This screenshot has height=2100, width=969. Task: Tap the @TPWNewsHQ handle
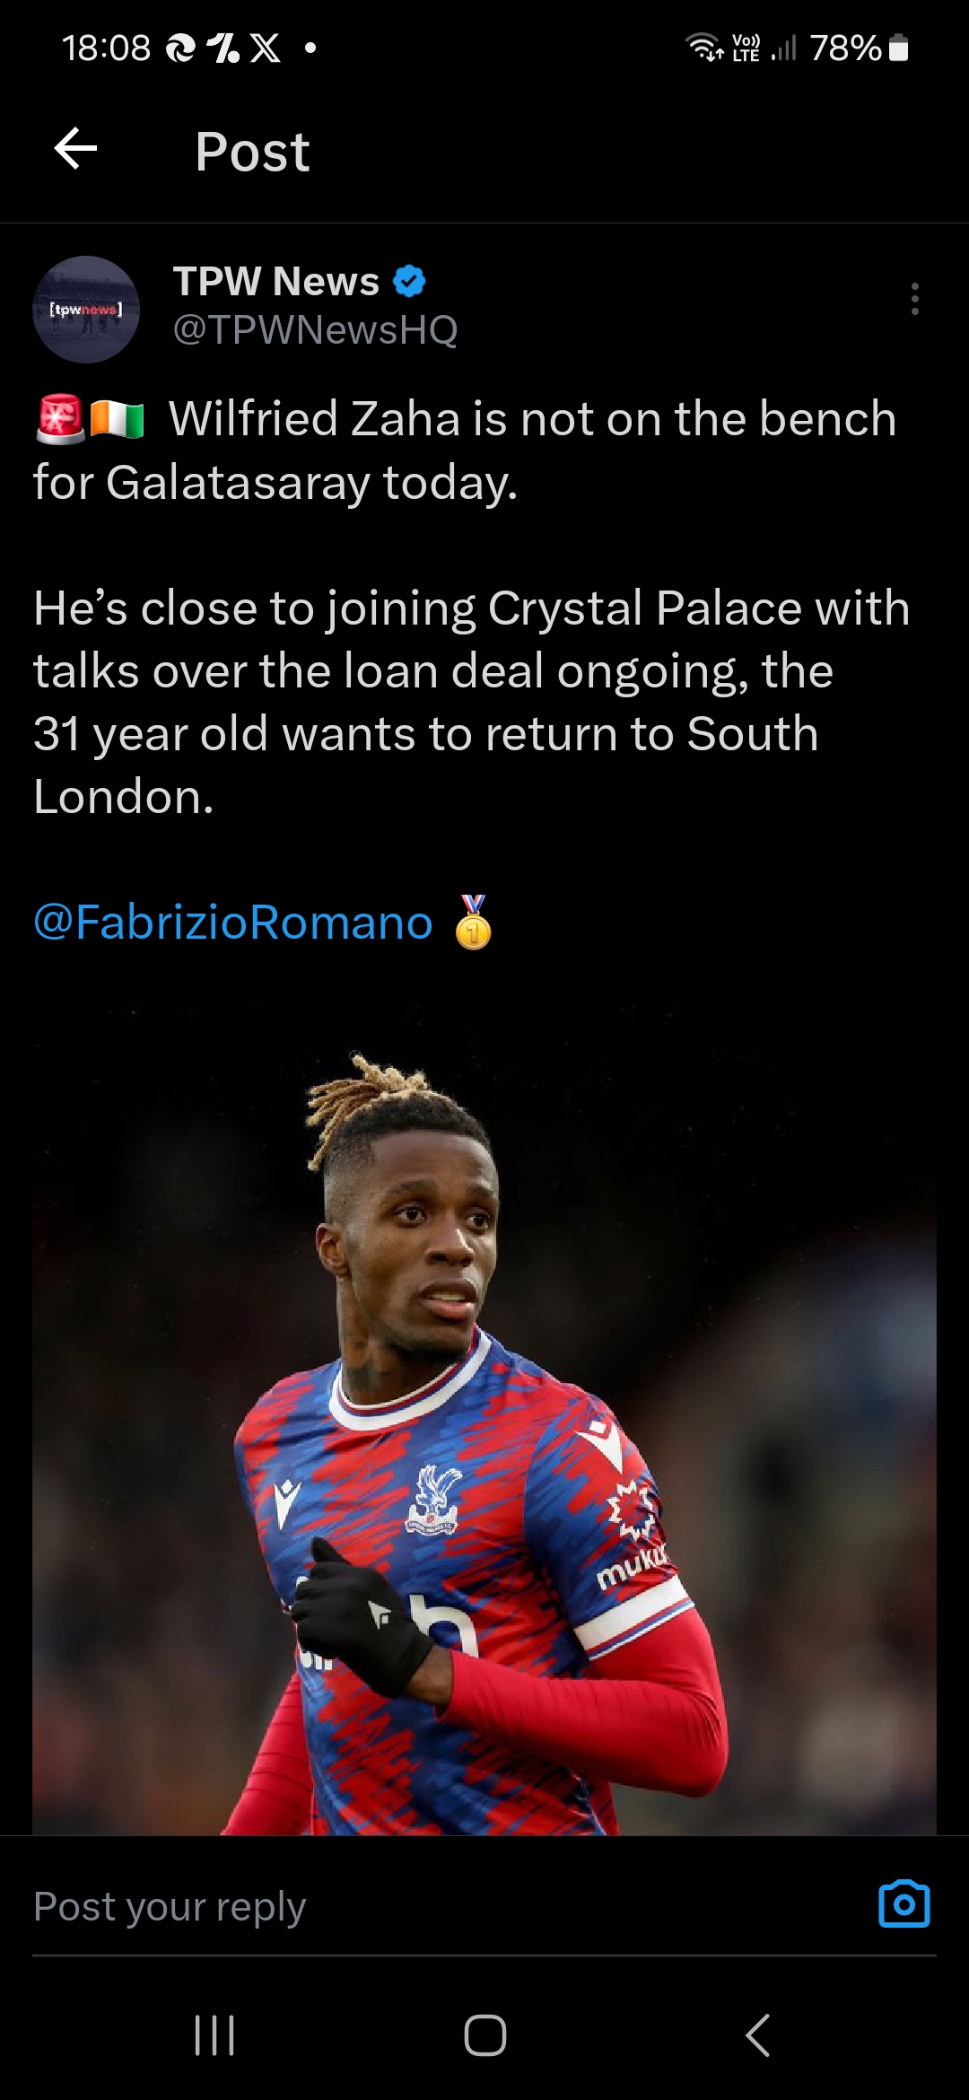click(x=315, y=330)
